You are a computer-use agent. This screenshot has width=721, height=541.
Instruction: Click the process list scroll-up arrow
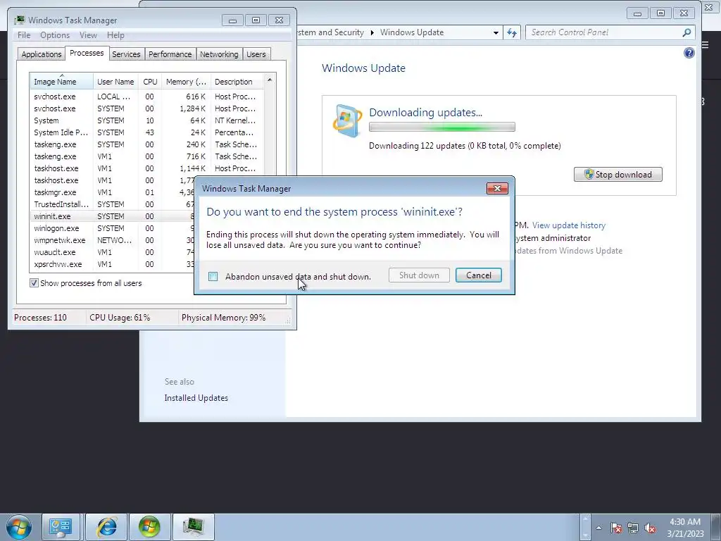pyautogui.click(x=270, y=80)
